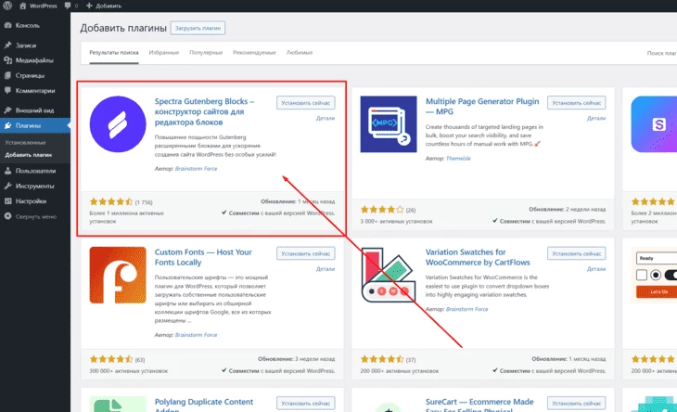
Task: Switch to the Популярные tab
Action: click(x=206, y=53)
